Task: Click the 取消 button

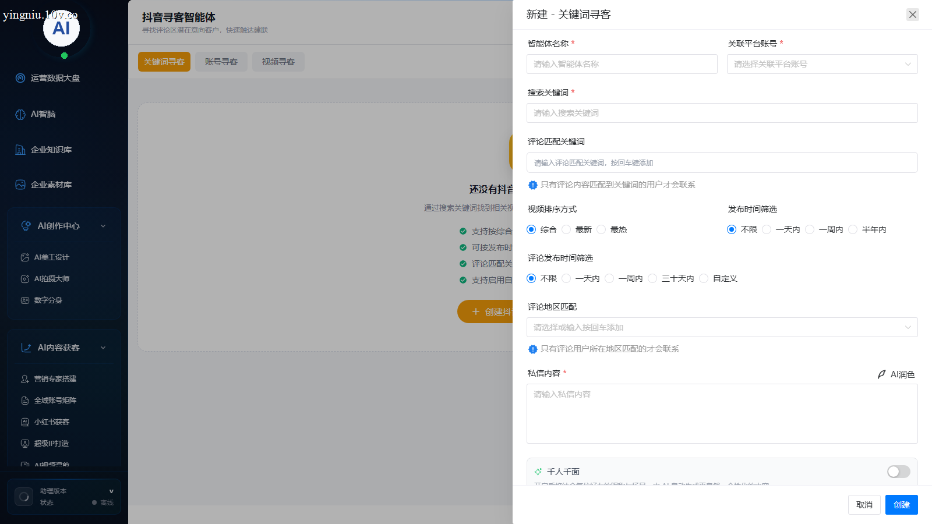Action: pos(864,505)
